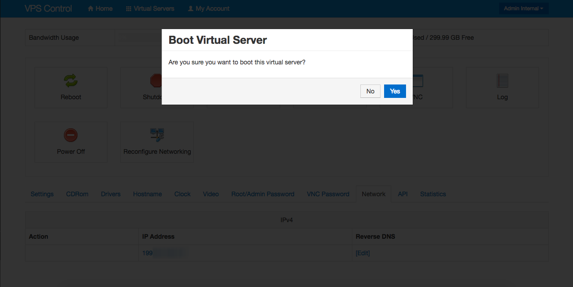Screen dimensions: 573x287
Task: Switch to the Settings tab
Action: (42, 194)
